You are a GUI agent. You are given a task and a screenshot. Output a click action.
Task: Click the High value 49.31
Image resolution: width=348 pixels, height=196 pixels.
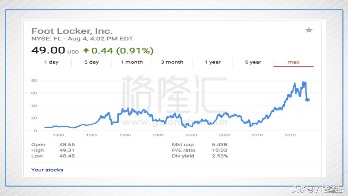click(x=67, y=150)
